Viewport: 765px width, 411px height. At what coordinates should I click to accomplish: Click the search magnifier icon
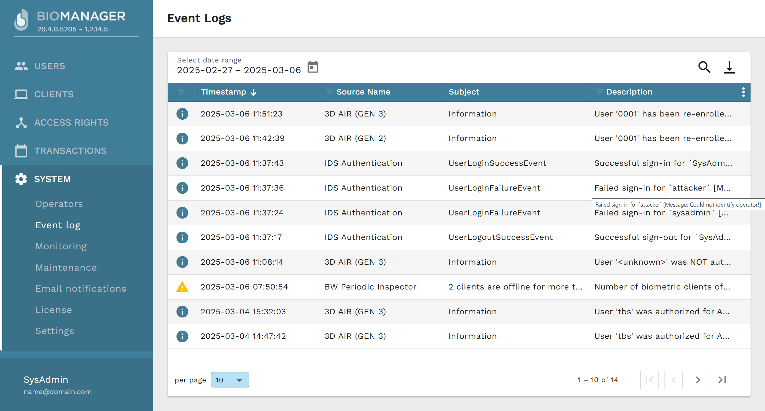pos(704,67)
